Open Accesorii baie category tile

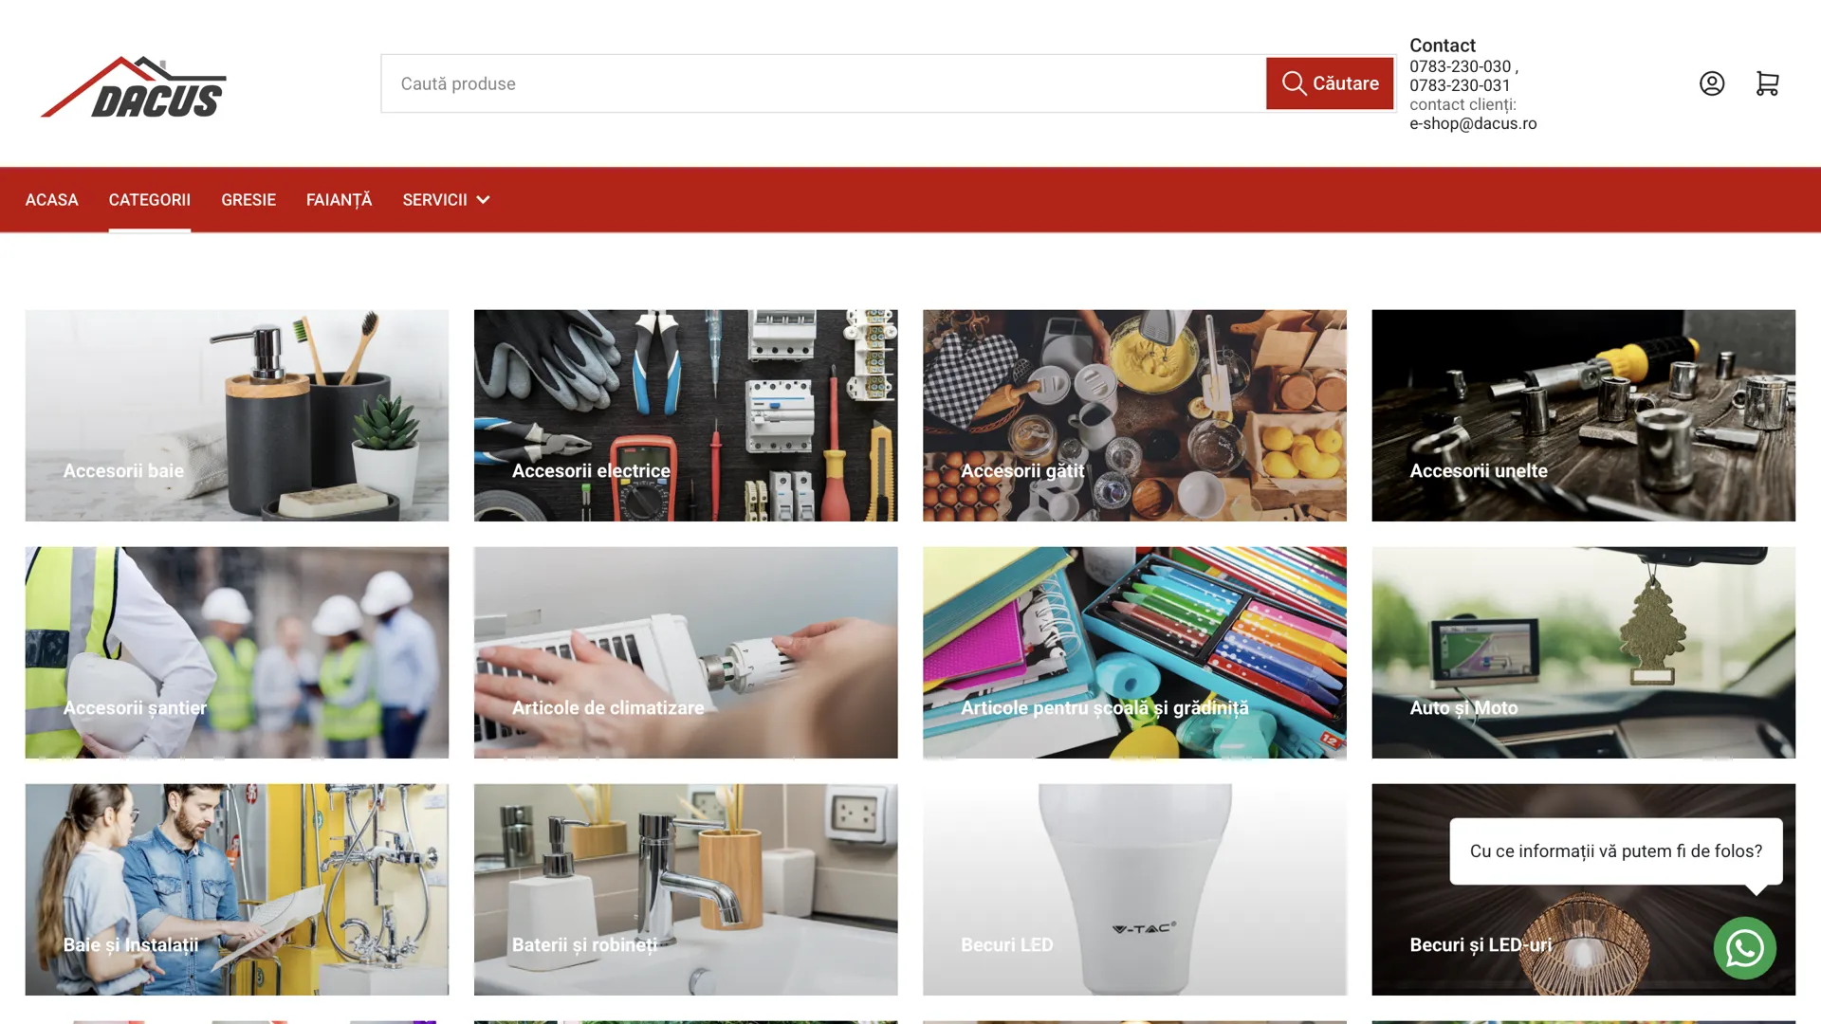(237, 415)
